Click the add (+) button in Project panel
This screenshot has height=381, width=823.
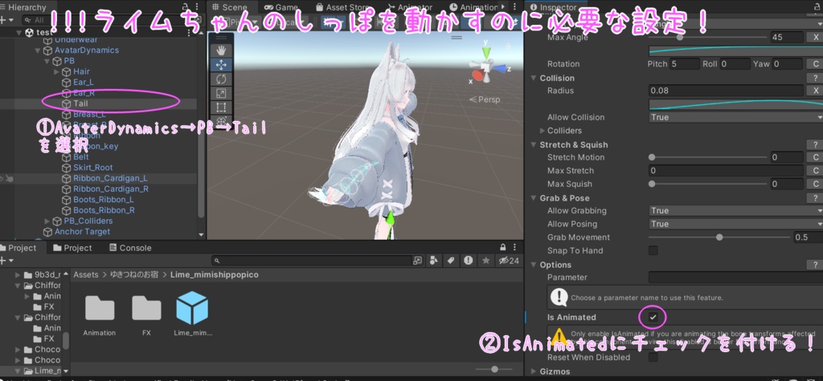pos(6,261)
